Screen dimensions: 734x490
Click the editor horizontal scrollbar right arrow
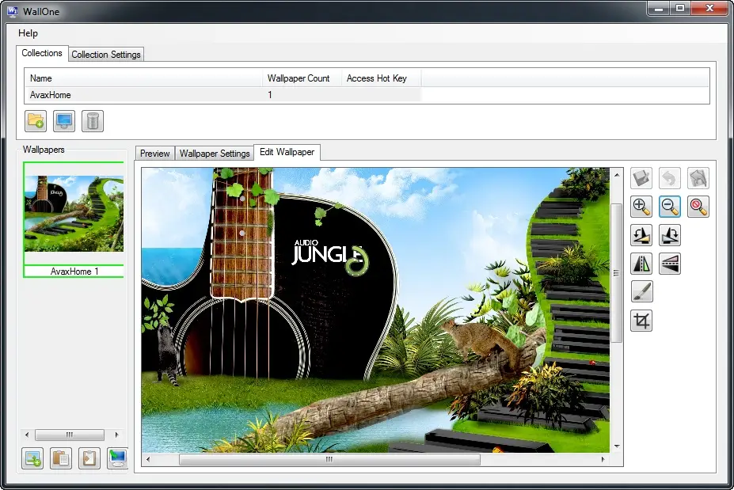[x=603, y=460]
